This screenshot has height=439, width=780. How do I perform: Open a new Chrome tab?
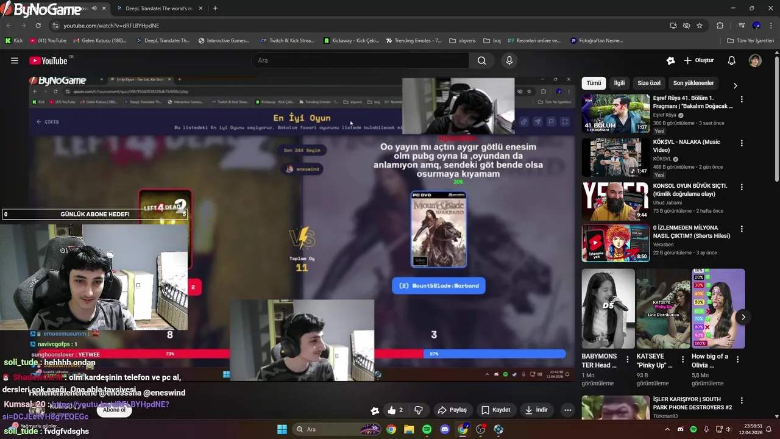point(215,9)
